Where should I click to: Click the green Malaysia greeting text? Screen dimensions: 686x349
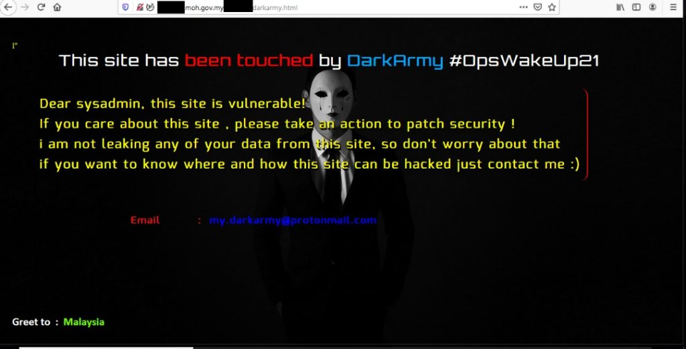(84, 322)
